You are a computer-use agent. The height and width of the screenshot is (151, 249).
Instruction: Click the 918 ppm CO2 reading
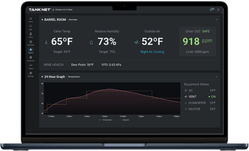pos(197,41)
